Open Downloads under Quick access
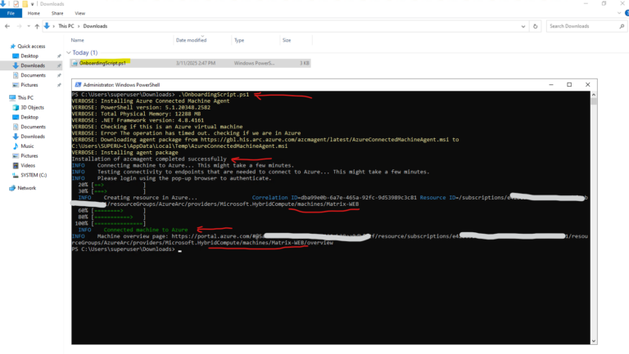The height and width of the screenshot is (354, 629). pos(33,65)
